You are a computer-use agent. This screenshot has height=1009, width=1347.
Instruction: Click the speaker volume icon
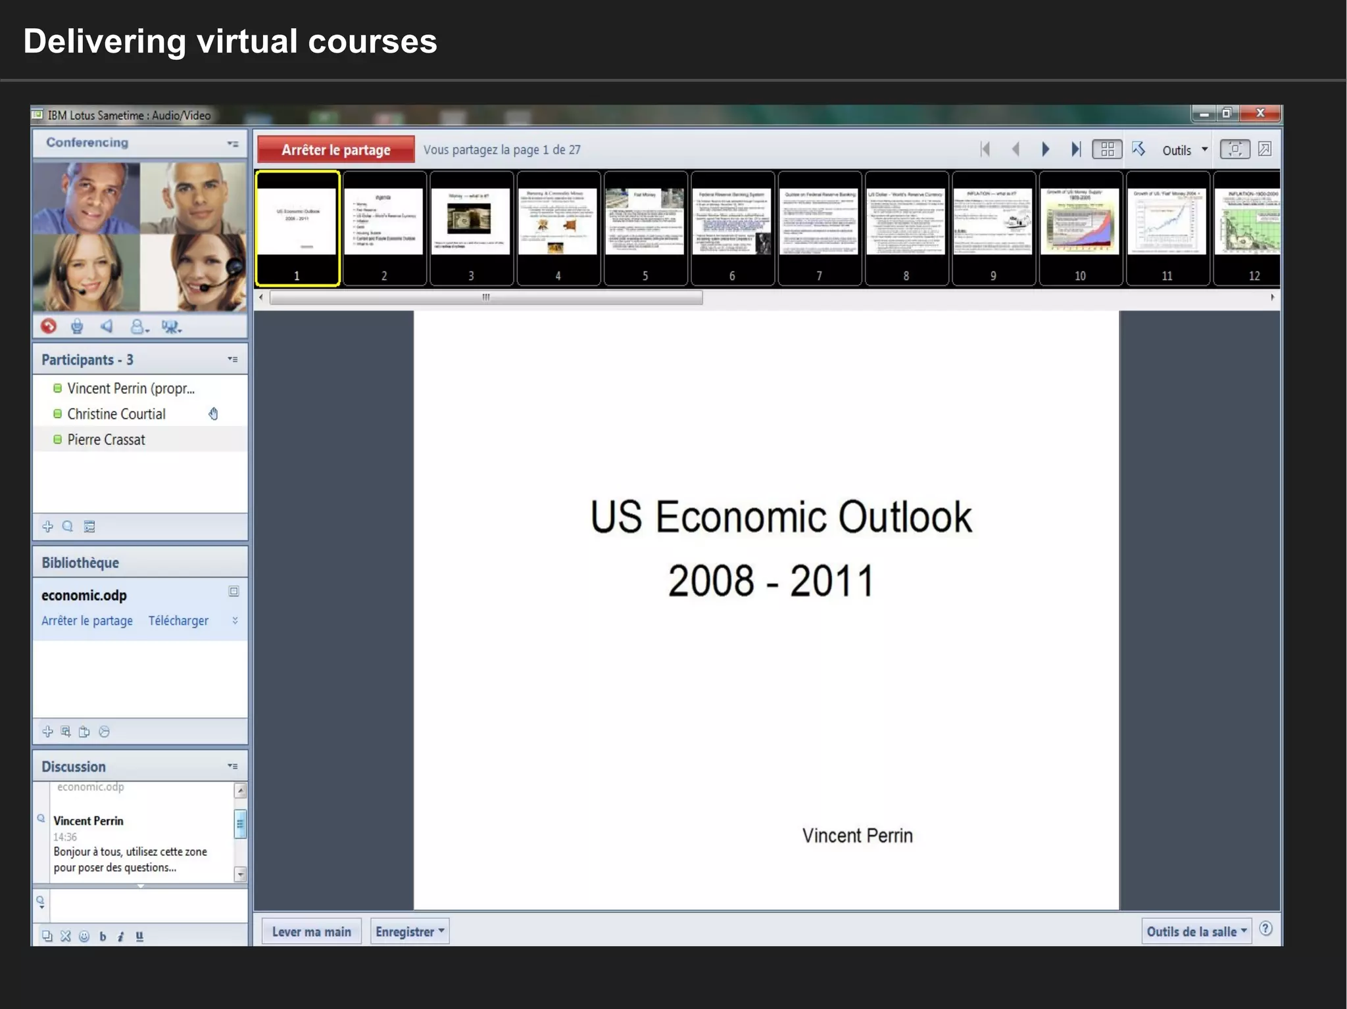107,326
